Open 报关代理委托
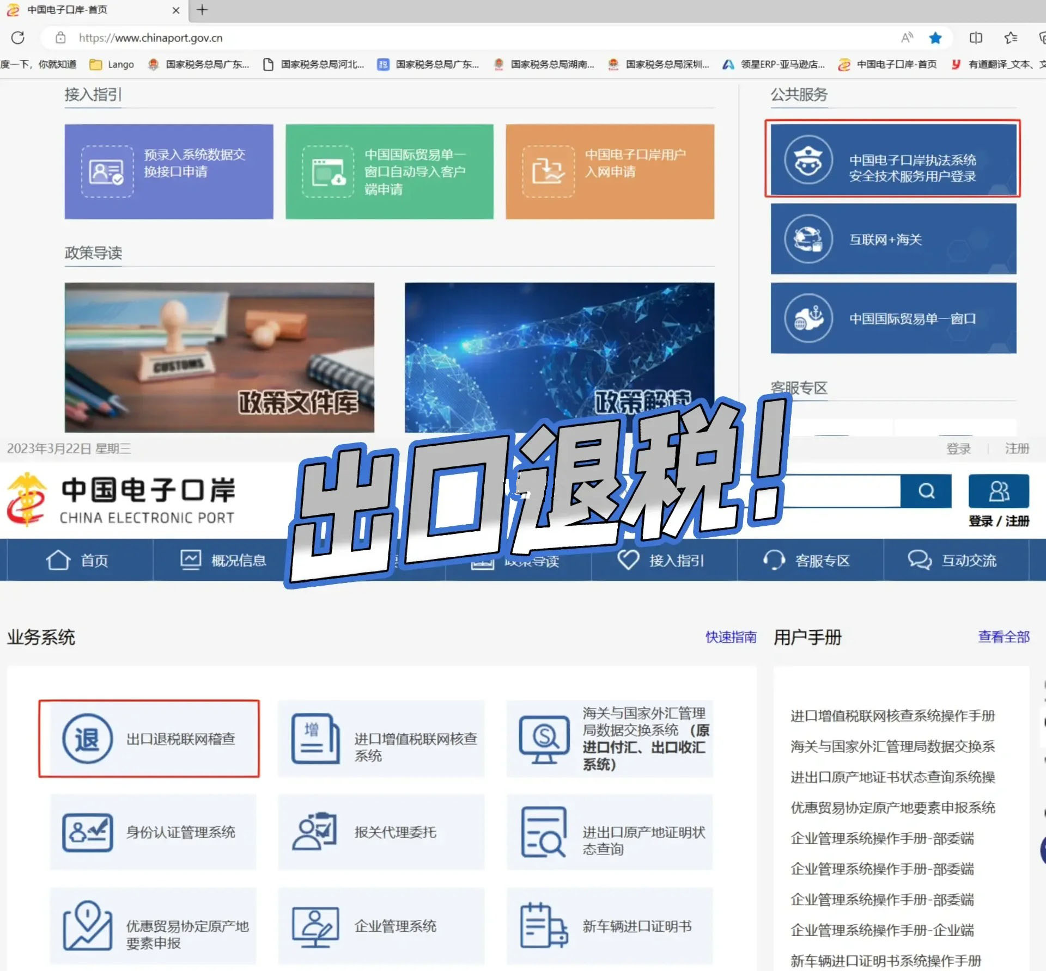The image size is (1046, 971). (x=381, y=832)
